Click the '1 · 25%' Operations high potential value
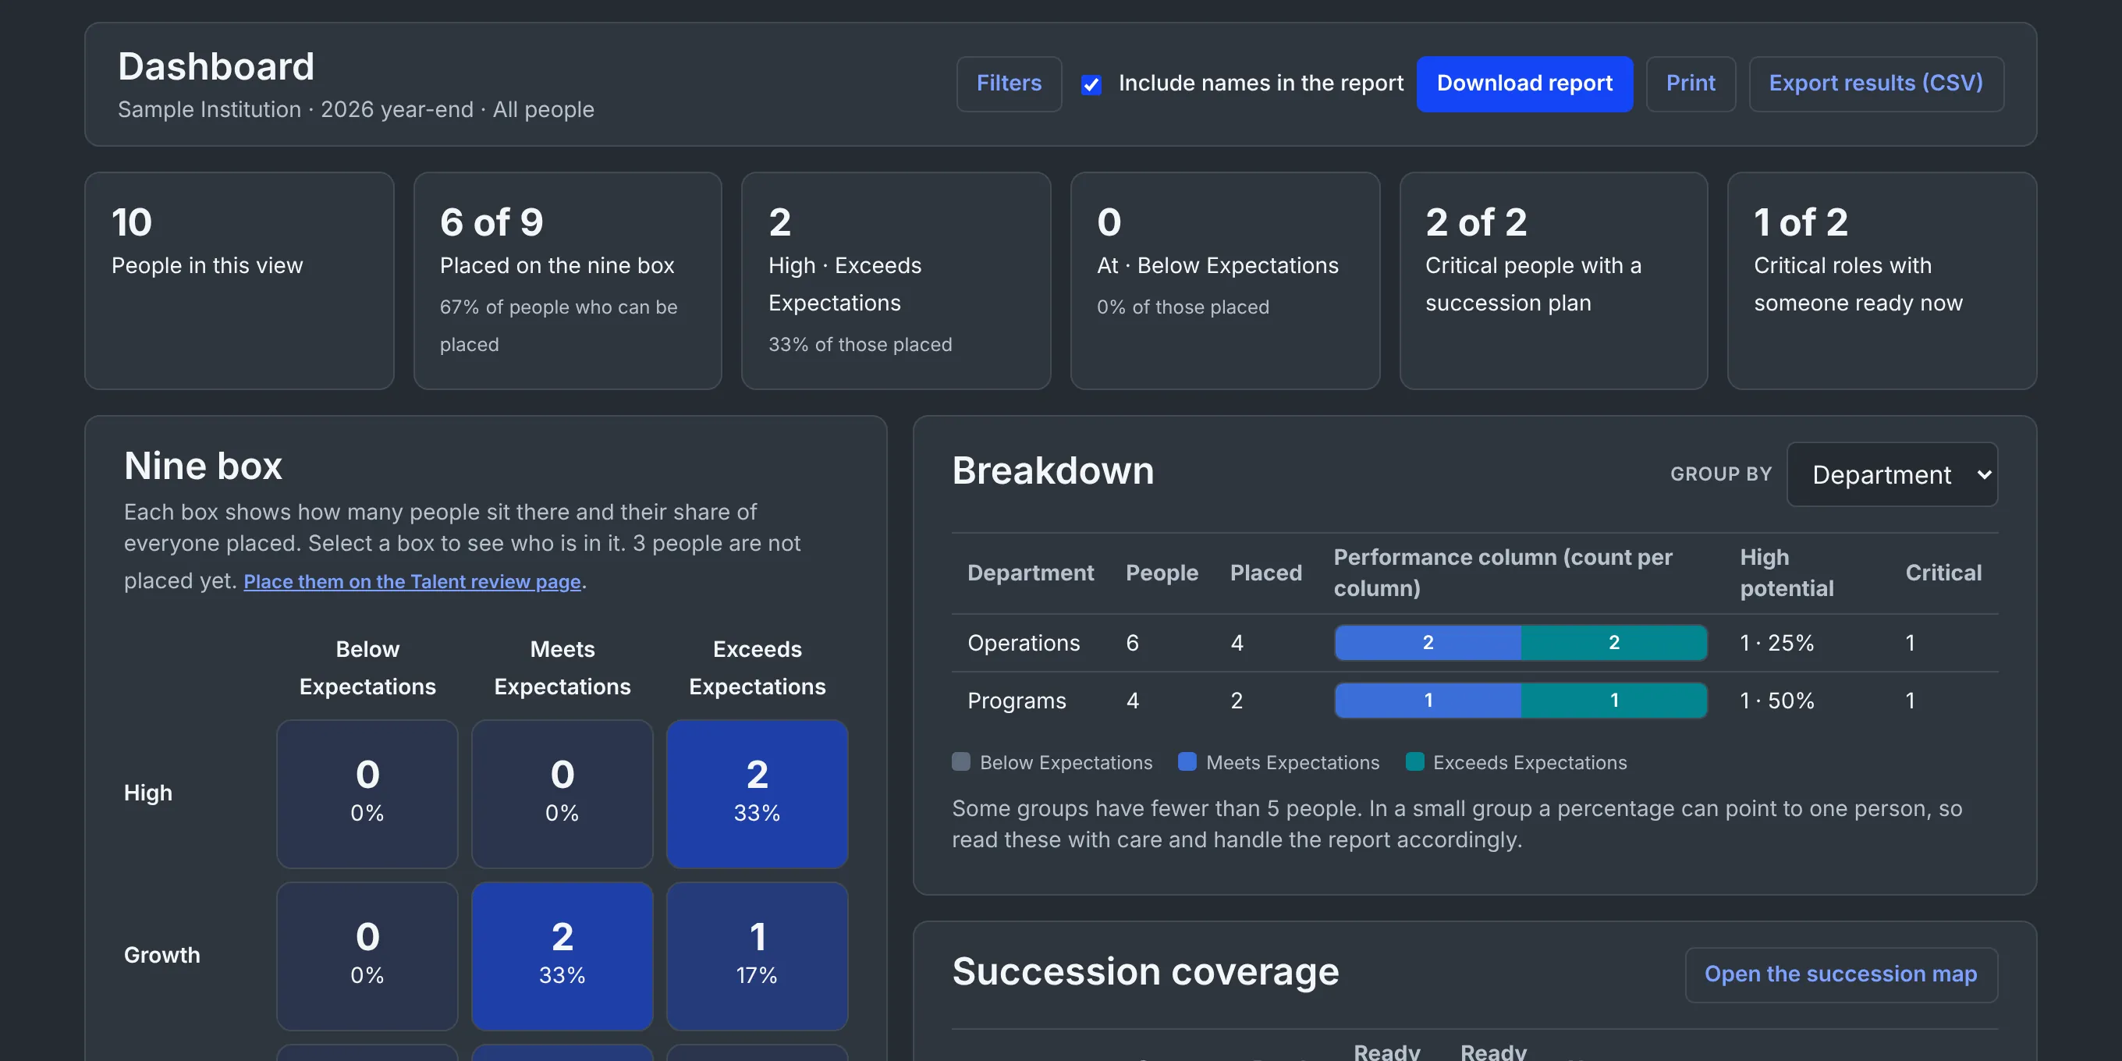Screen dimensions: 2122x1061 pos(1777,643)
